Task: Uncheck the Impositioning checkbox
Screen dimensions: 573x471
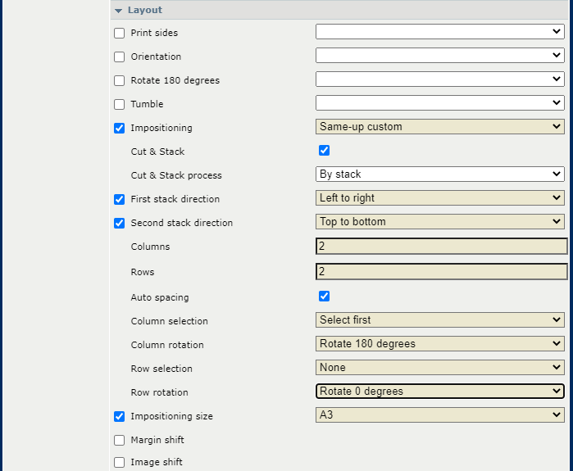Action: tap(120, 129)
